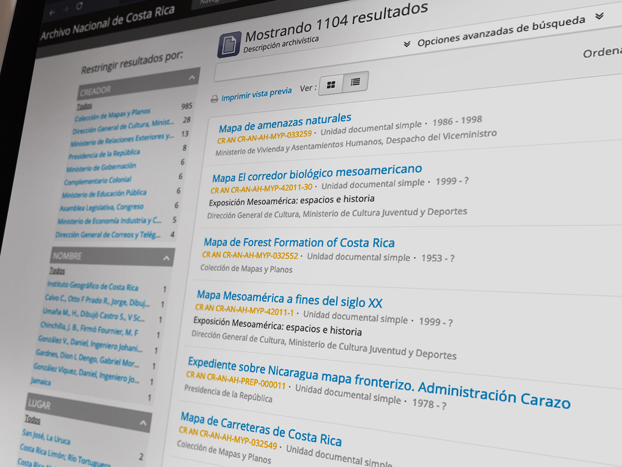Collapse the CREADOR facet panel
This screenshot has width=622, height=467.
(192, 78)
